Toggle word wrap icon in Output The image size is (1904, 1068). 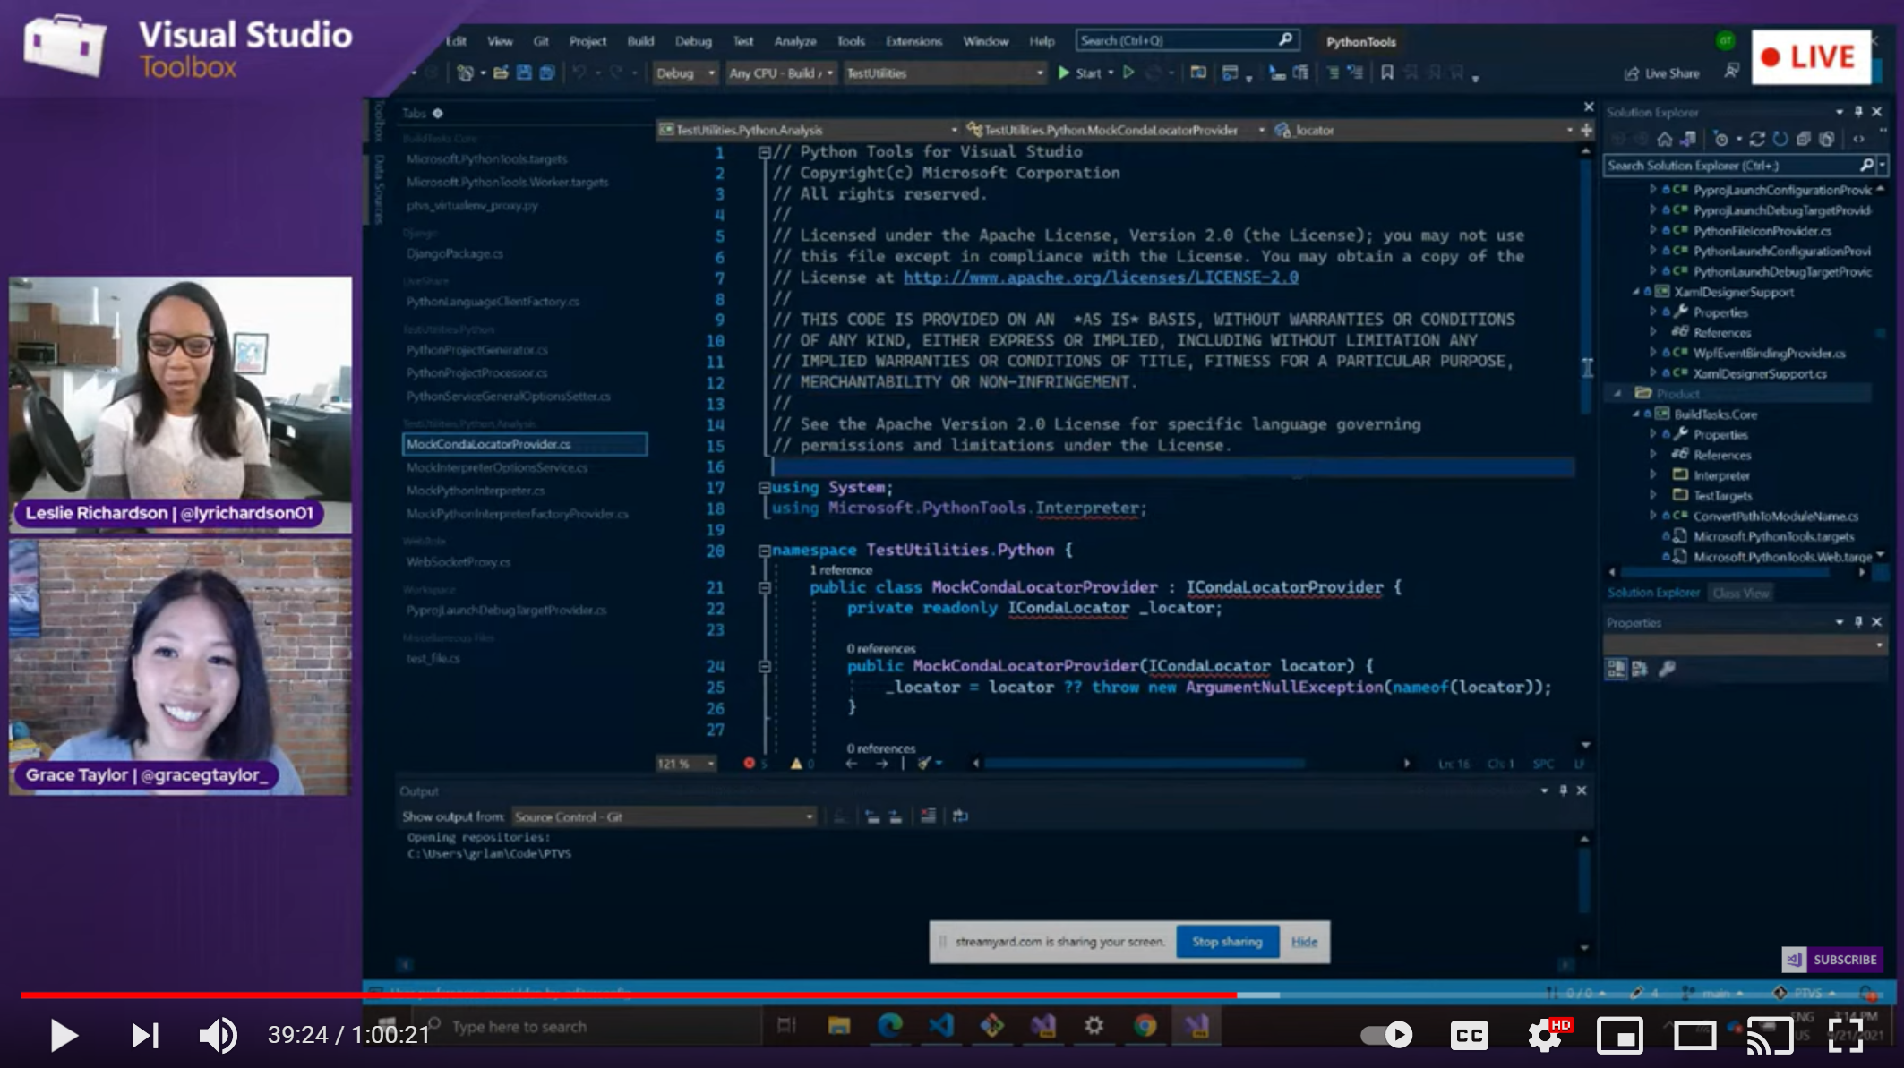961,816
